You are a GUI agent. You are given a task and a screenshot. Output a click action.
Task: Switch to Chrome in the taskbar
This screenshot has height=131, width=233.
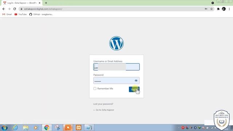pyautogui.click(x=47, y=128)
